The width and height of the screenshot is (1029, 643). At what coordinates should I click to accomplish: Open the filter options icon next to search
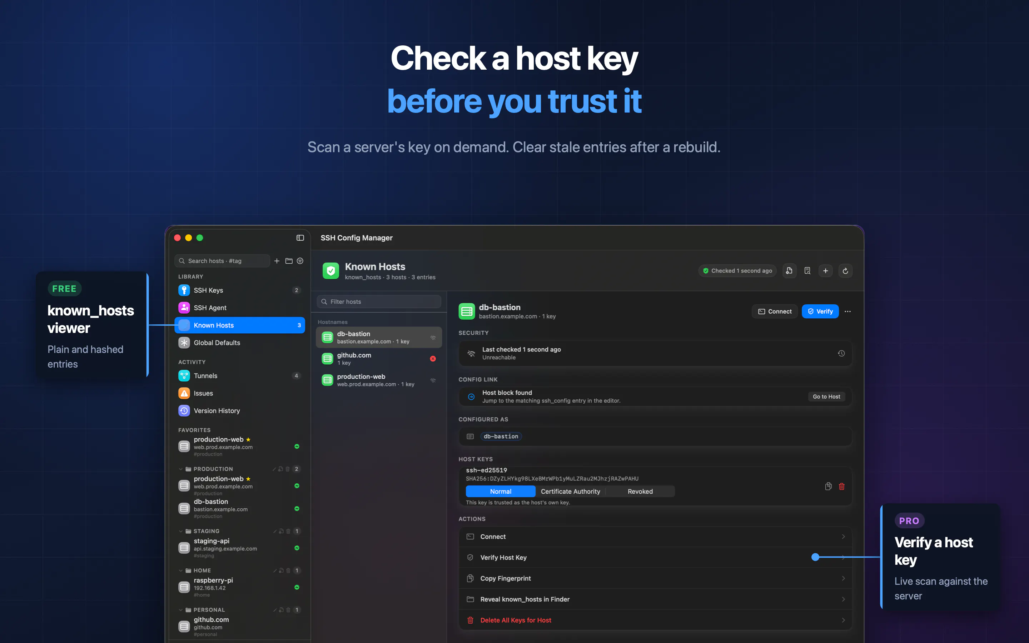point(300,261)
